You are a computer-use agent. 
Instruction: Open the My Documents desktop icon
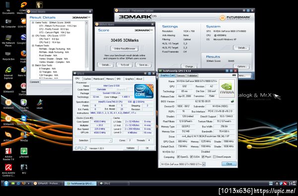(8, 7)
